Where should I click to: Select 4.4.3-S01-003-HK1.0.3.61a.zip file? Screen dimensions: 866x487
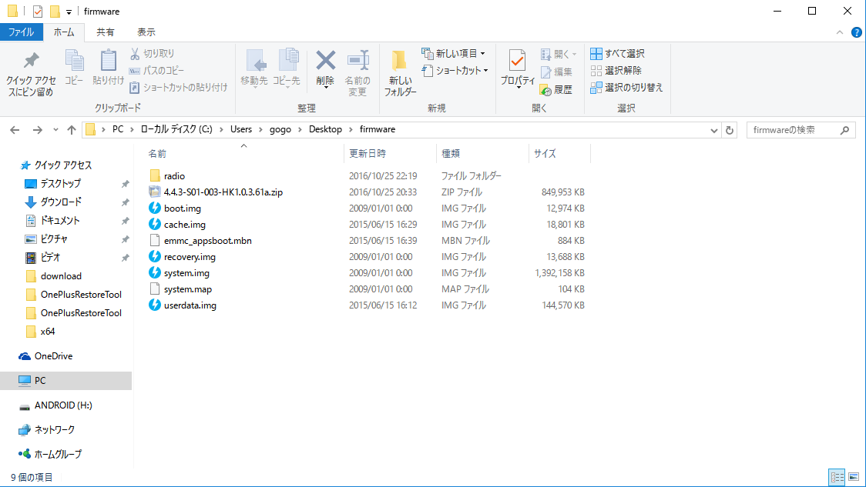tap(223, 192)
